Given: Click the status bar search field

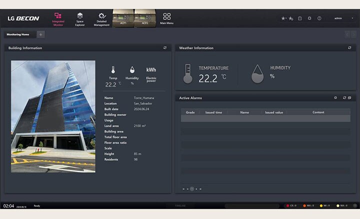Looking at the screenshot, I should [252, 206].
